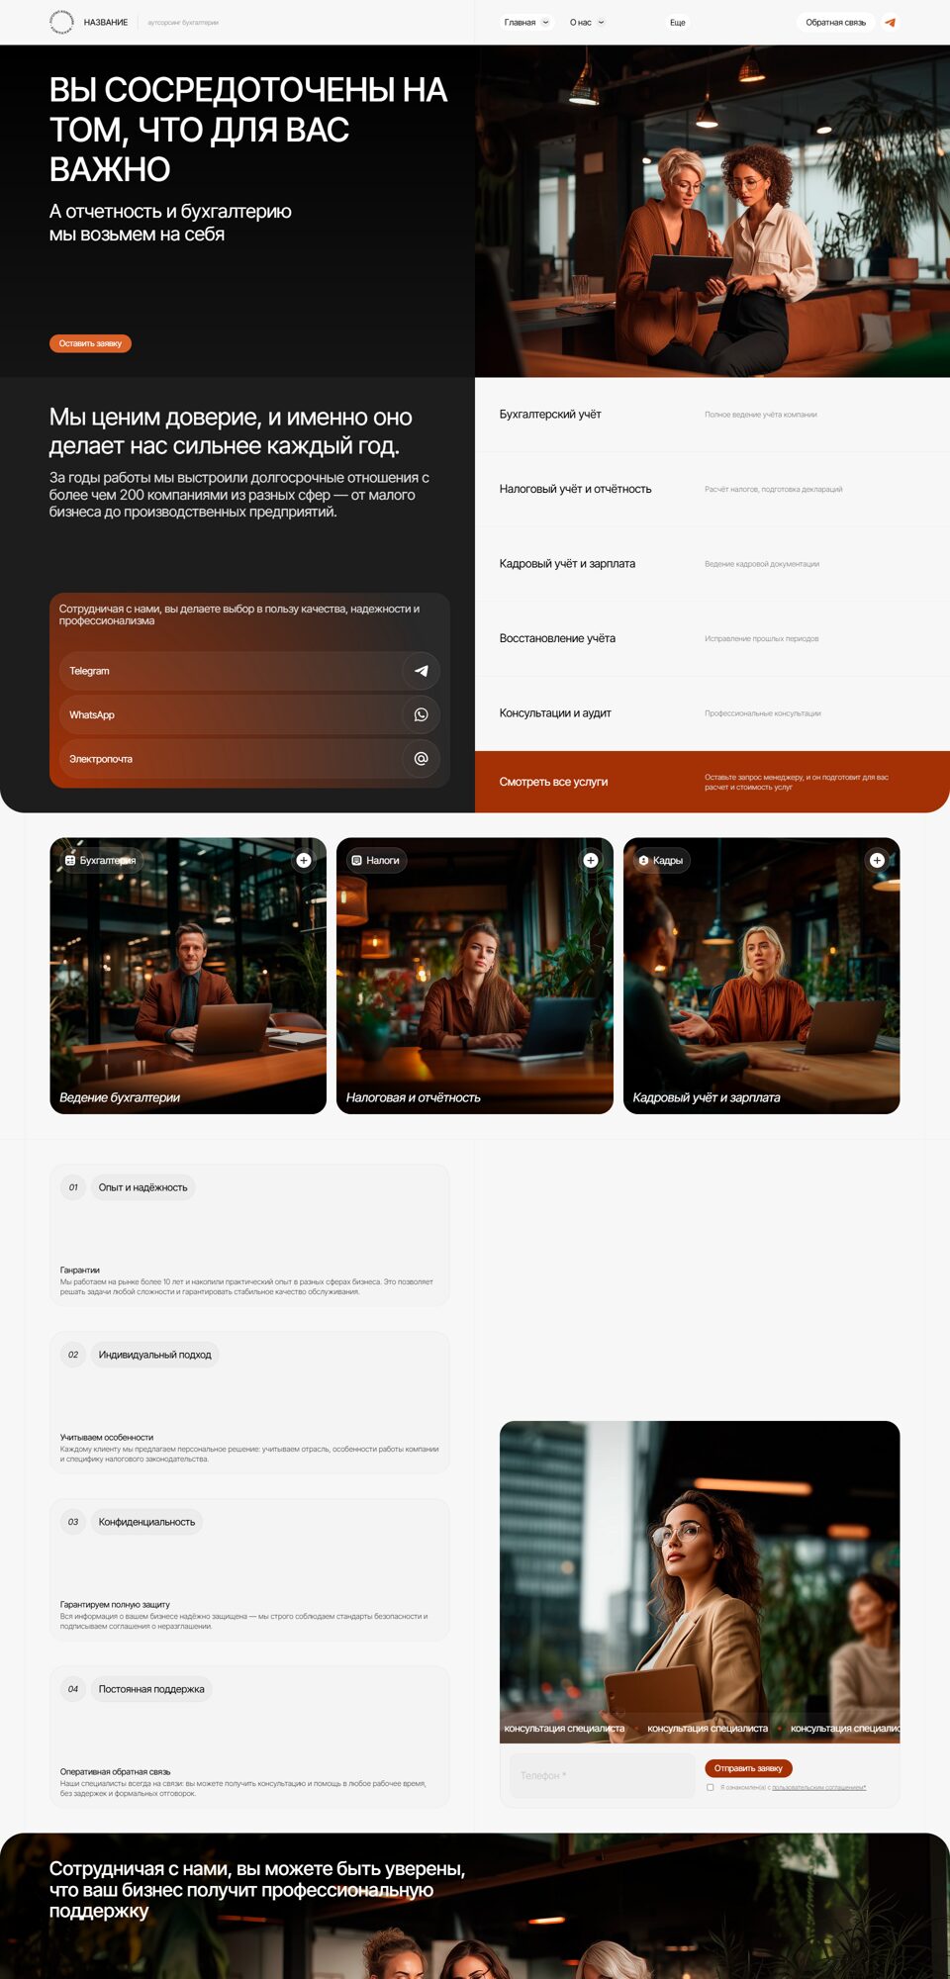Click plus icon on the Бухгалтерия card
Screen dimensions: 950x1979
(x=304, y=860)
